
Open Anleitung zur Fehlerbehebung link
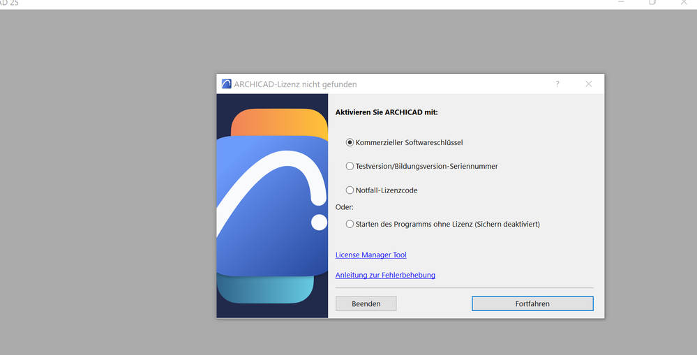[385, 275]
